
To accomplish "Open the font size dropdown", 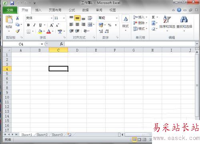I will [x=64, y=18].
